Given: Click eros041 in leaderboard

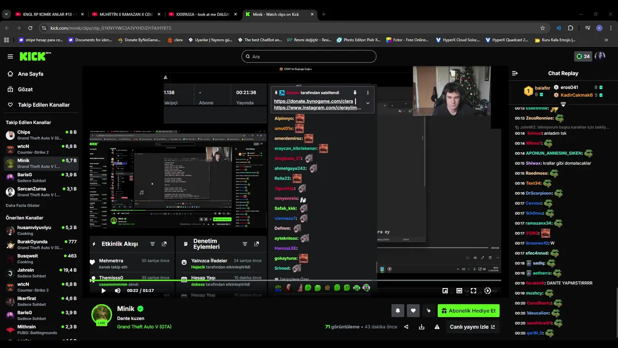Looking at the screenshot, I should pos(569,87).
